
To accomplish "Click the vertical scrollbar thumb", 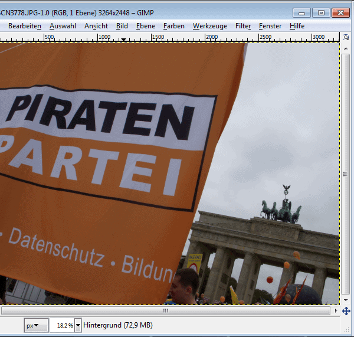I will click(x=345, y=174).
